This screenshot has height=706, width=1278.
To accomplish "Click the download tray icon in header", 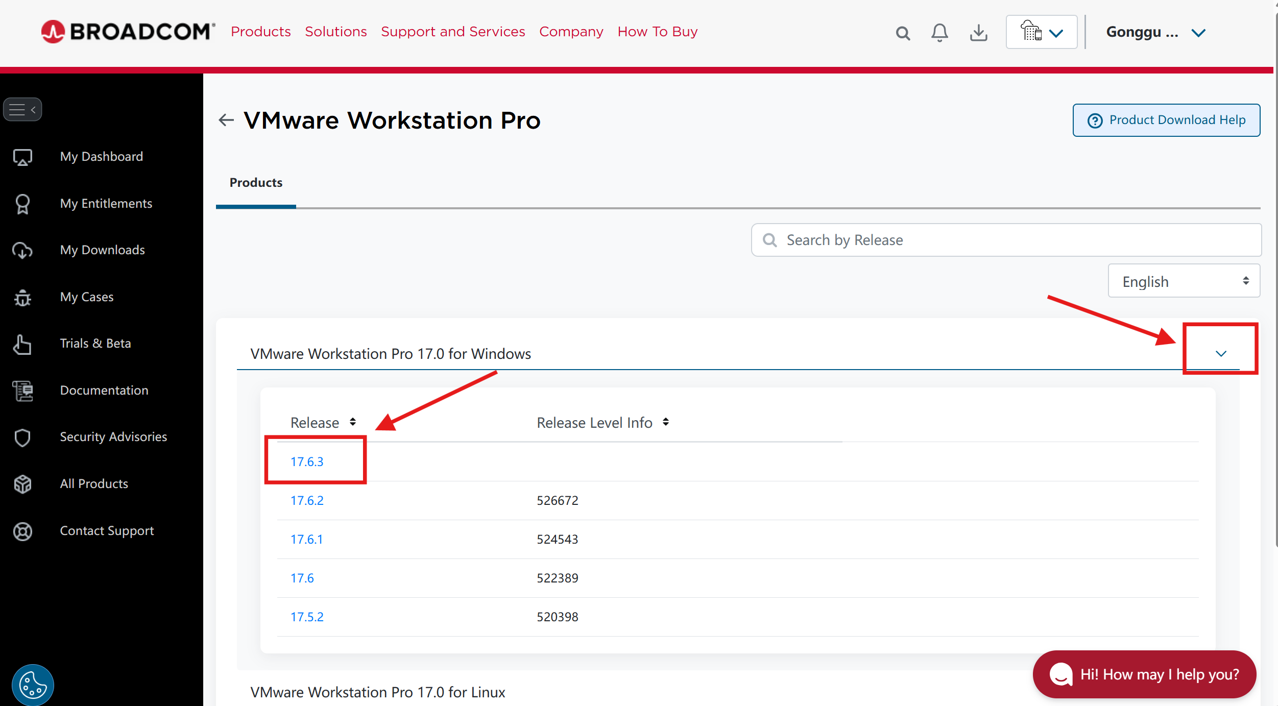I will 978,33.
